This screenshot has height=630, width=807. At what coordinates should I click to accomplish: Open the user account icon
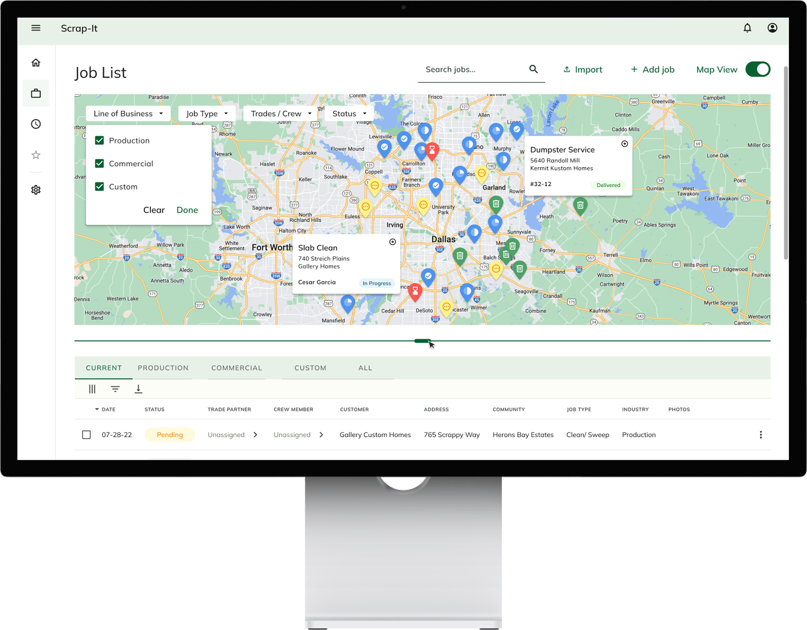(x=772, y=28)
